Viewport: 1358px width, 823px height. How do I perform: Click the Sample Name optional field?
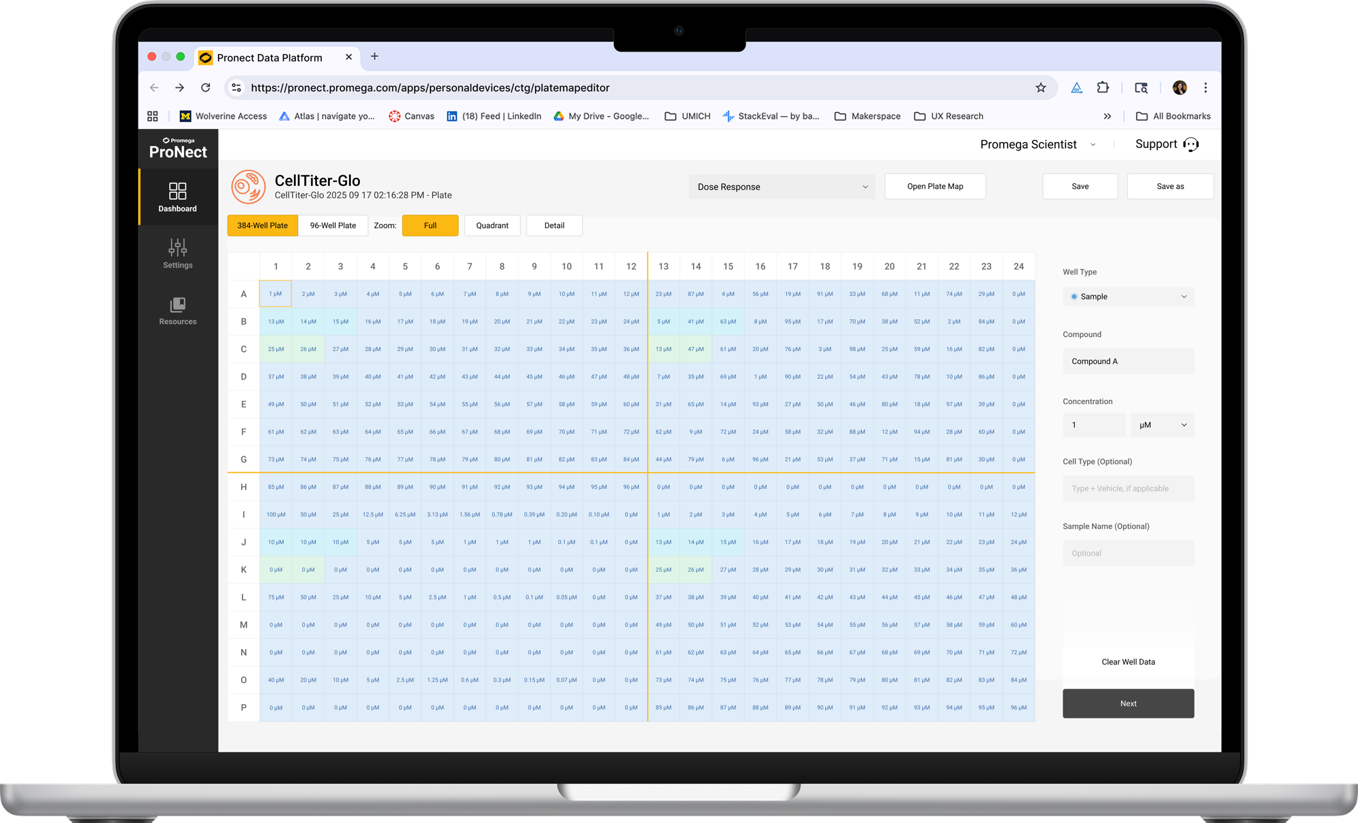pyautogui.click(x=1128, y=553)
